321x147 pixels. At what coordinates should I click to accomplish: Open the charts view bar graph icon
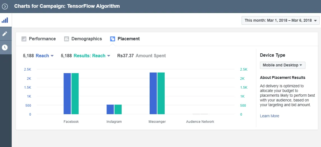[5, 20]
